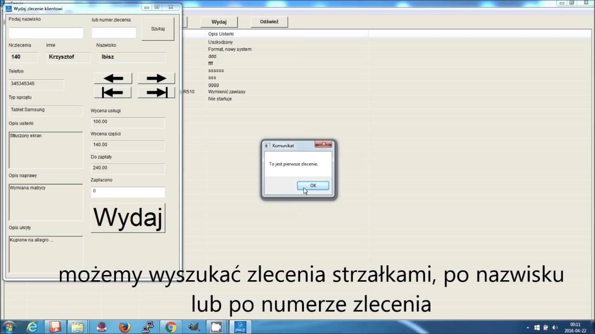Click OK in the Komunikat dialog

coord(313,186)
